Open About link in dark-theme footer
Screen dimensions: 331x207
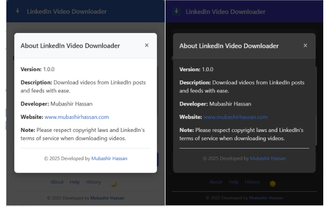pos(216,182)
